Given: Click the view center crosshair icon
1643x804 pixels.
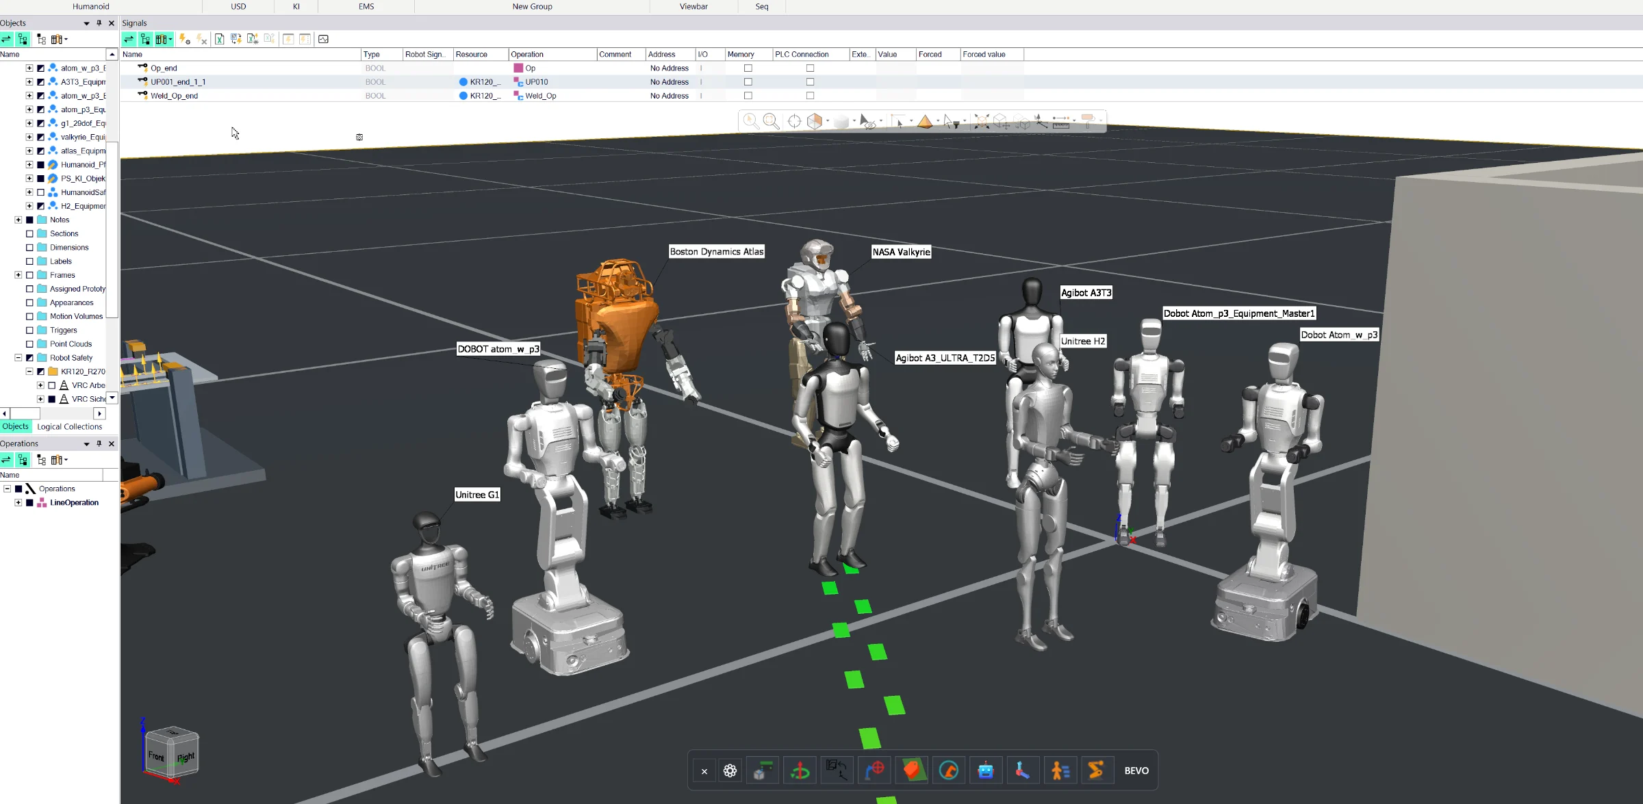Looking at the screenshot, I should tap(794, 121).
